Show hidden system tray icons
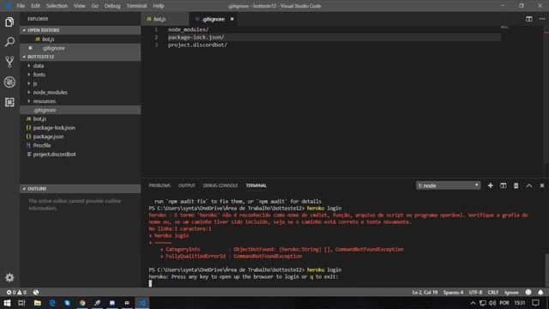Viewport: 549px width, 309px height. [473, 303]
